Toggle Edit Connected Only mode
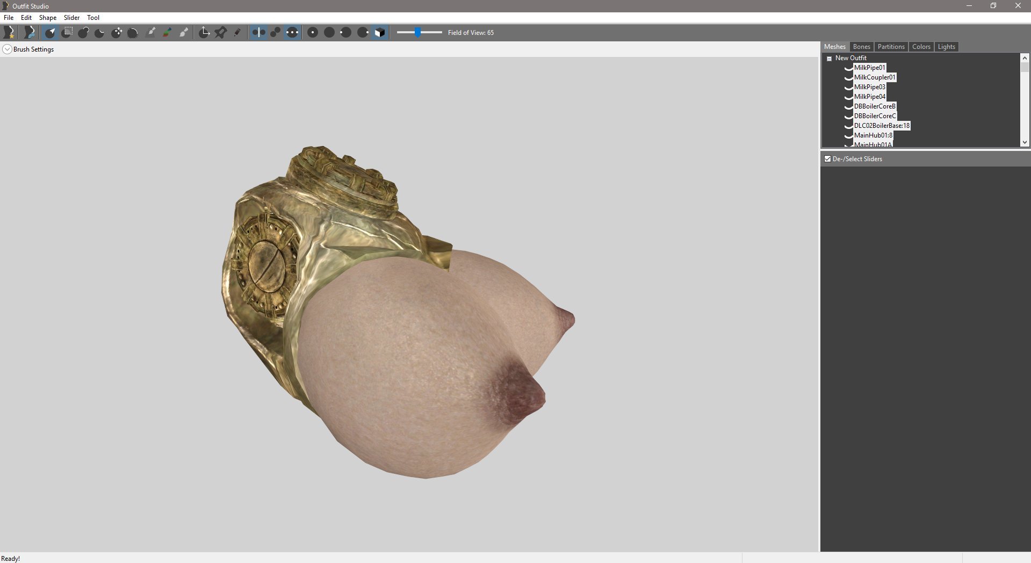 [x=275, y=32]
